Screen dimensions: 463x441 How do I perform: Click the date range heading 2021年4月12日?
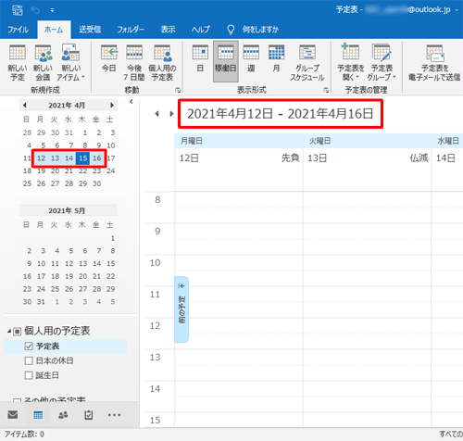click(x=281, y=114)
